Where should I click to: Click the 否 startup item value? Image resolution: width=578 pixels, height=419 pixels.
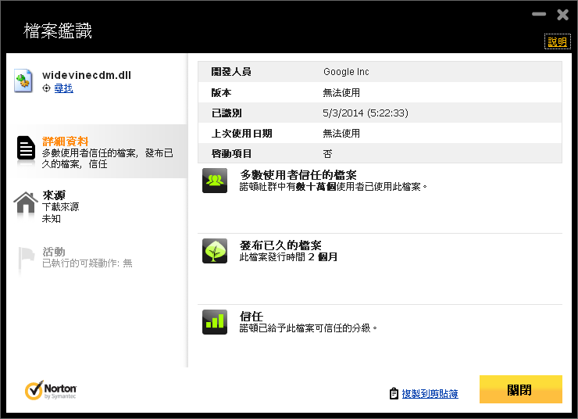[327, 153]
